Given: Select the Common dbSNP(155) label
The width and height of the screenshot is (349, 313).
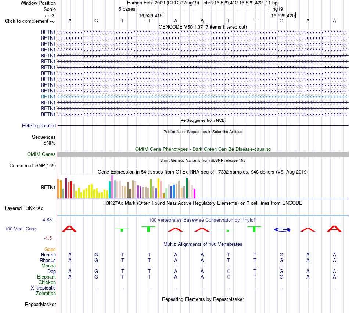Looking at the screenshot, I should point(32,165).
